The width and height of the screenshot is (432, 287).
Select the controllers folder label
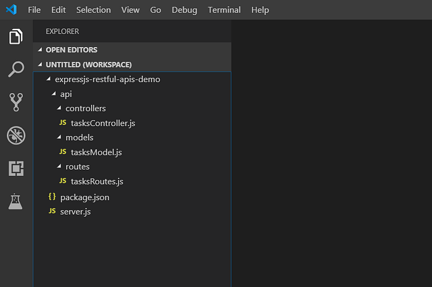pyautogui.click(x=86, y=108)
